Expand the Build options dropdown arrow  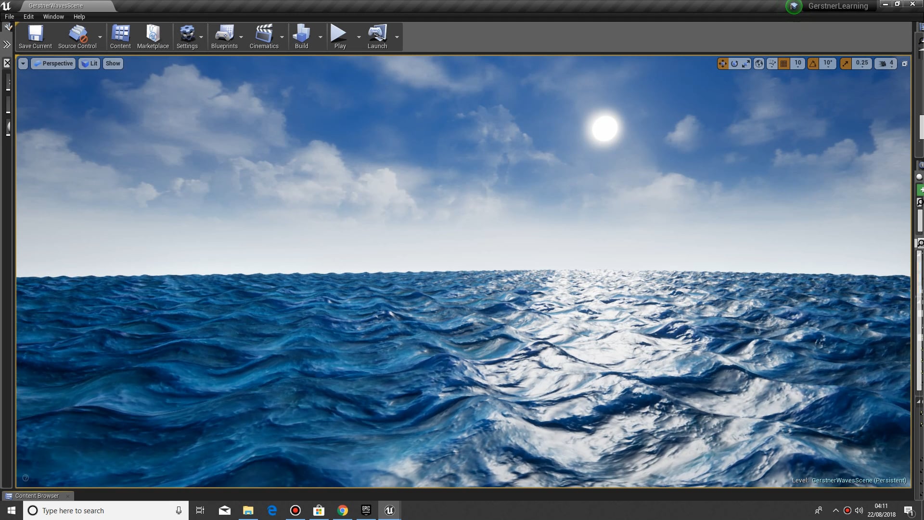pyautogui.click(x=321, y=37)
